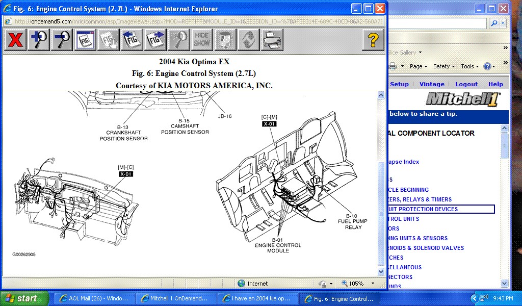The width and height of the screenshot is (522, 306).
Task: Click the 'Fig. 6: Engine Control System (2.7L)' heading
Action: coord(194,73)
